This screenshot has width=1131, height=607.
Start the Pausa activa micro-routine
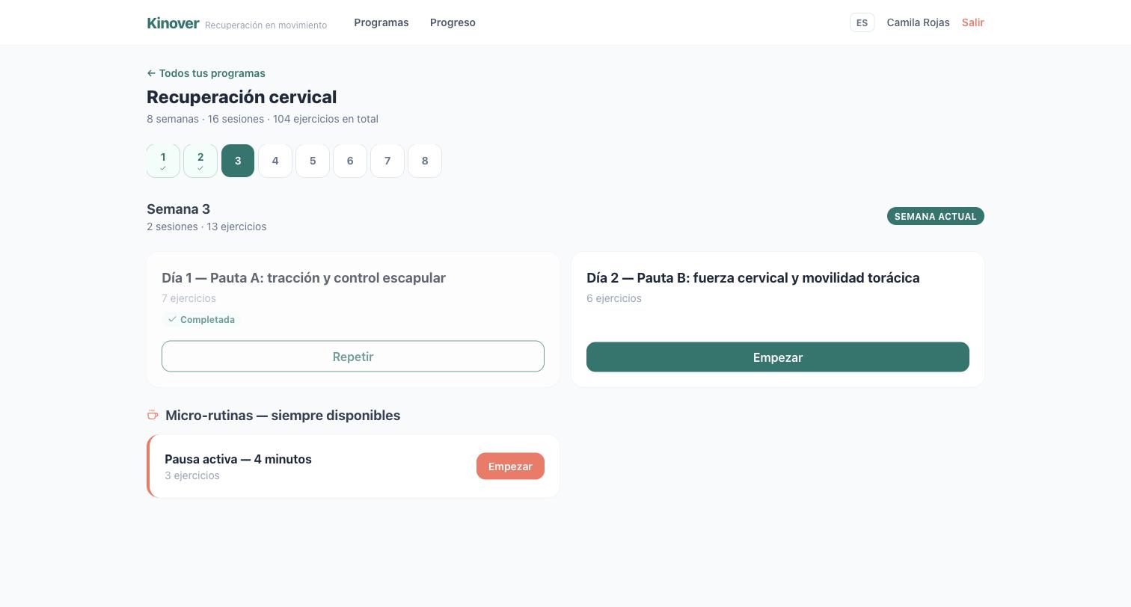510,466
